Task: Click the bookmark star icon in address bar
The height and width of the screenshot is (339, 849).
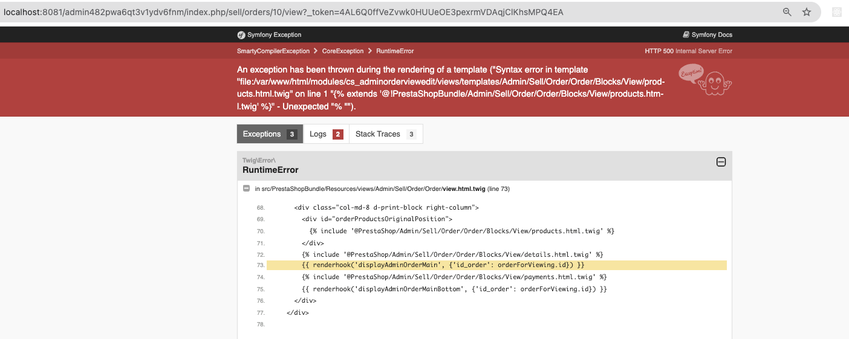Action: (806, 12)
